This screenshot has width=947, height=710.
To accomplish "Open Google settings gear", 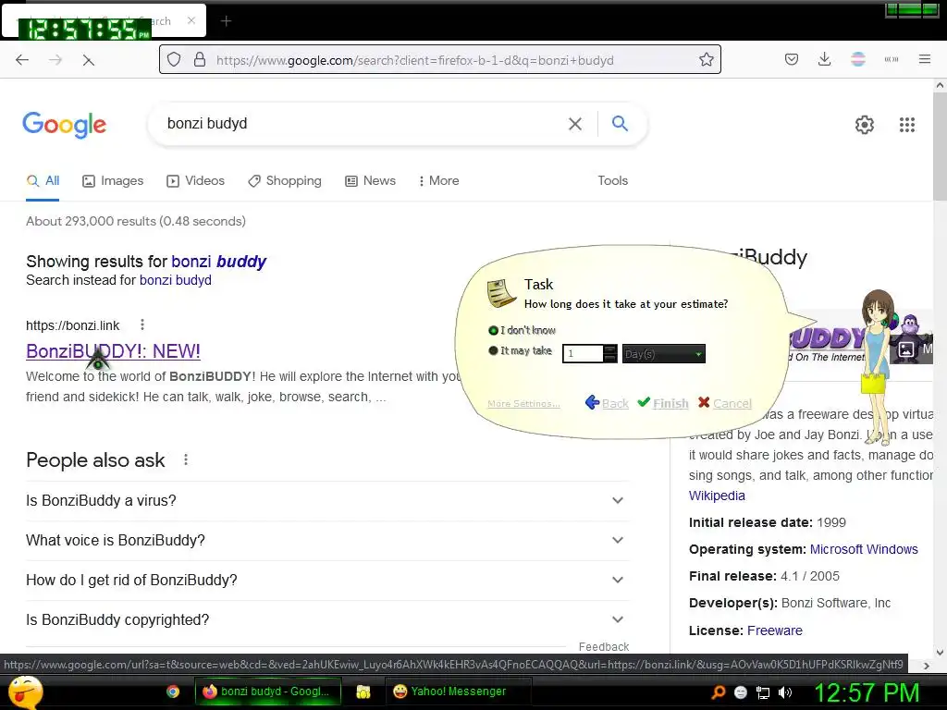I will 865,125.
